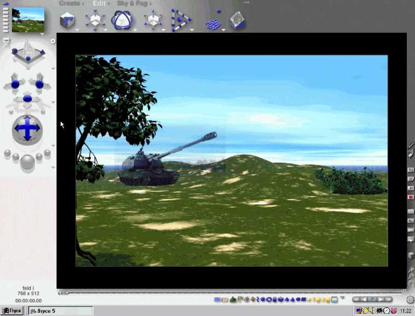Image resolution: width=415 pixels, height=316 pixels.
Task: Select cones in the selection palette
Action: click(293, 300)
